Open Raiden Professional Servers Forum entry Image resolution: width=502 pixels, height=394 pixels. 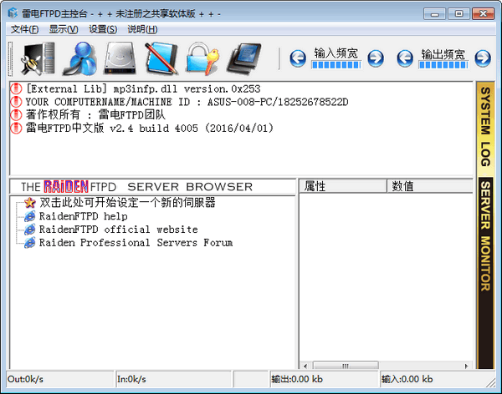tap(136, 243)
